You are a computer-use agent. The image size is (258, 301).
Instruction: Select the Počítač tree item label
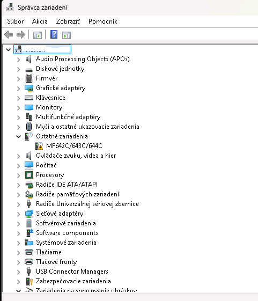pyautogui.click(x=46, y=165)
